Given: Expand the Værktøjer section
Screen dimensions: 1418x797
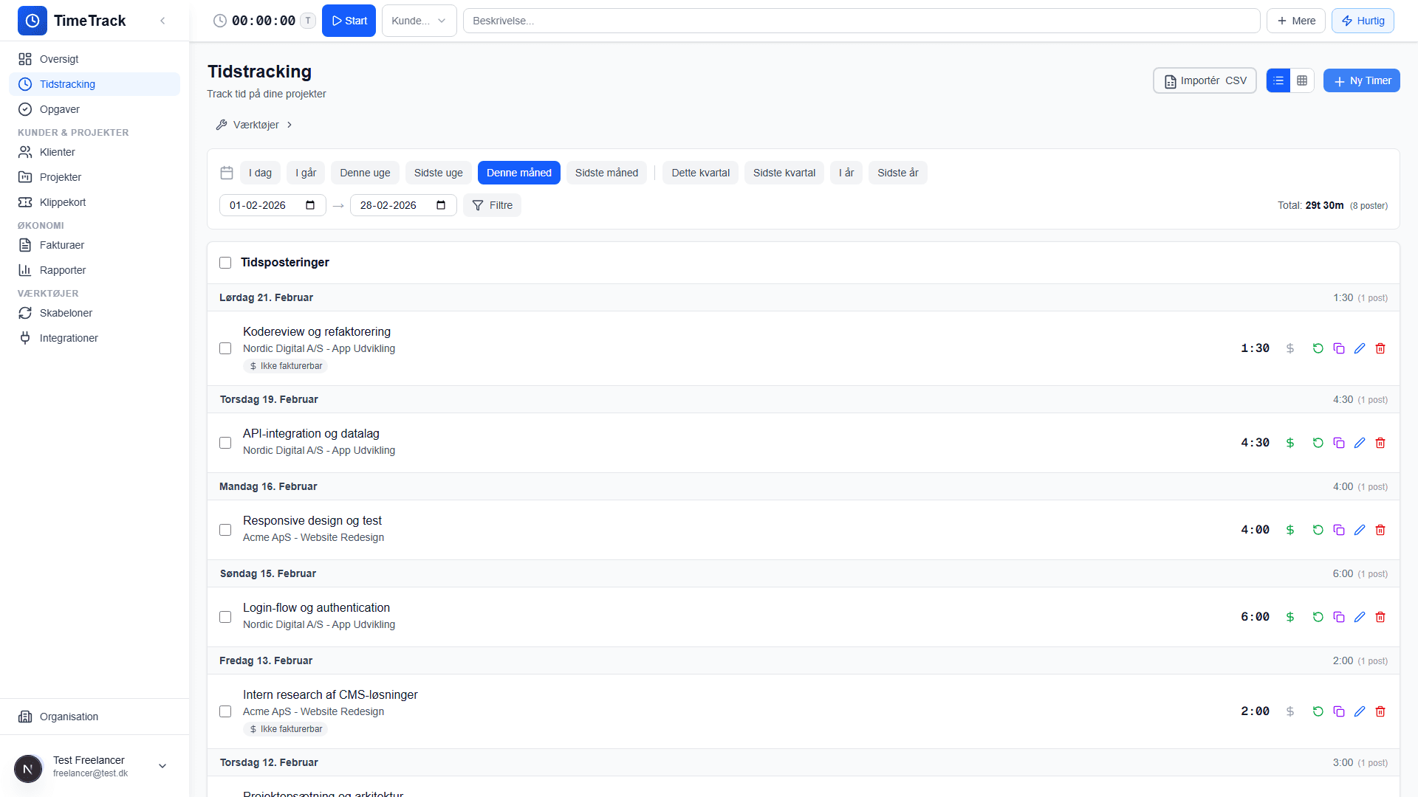Looking at the screenshot, I should click(x=254, y=125).
